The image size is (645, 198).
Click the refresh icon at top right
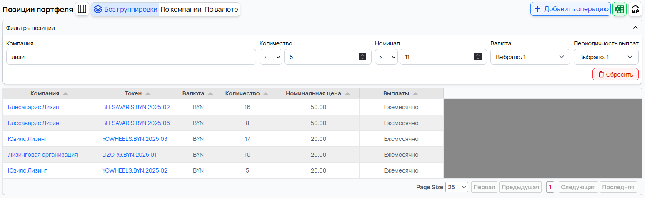(x=635, y=9)
